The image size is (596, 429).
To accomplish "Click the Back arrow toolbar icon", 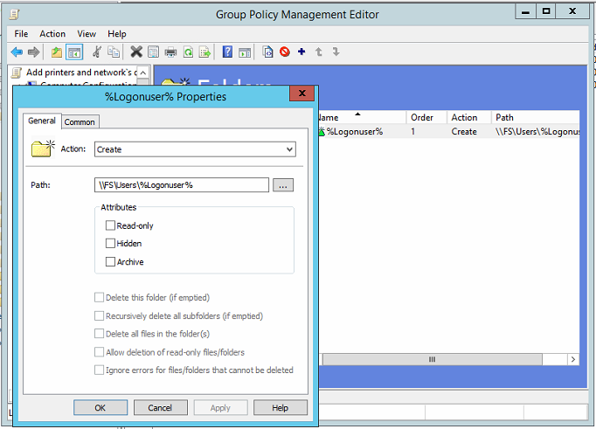I will (x=17, y=52).
